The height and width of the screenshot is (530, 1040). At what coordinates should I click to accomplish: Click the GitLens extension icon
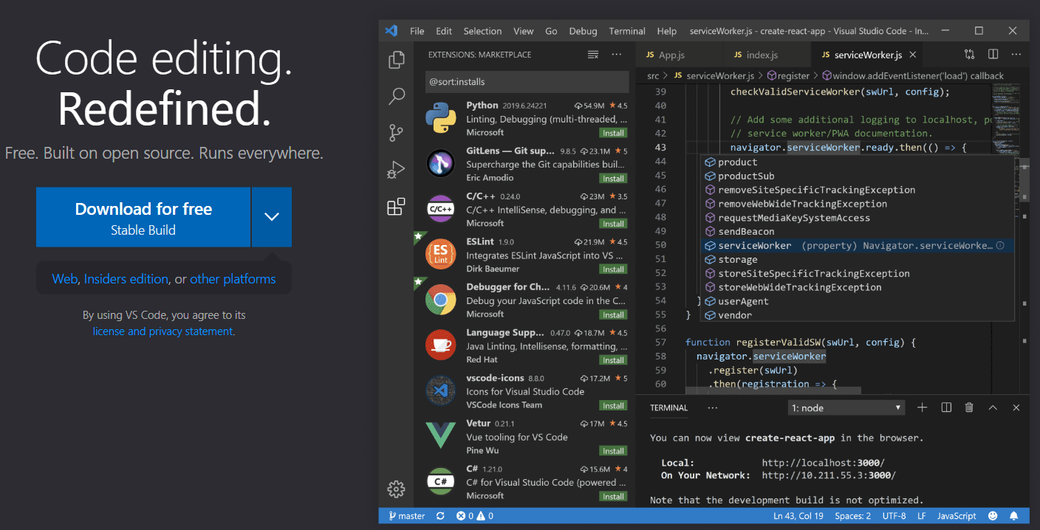(440, 163)
